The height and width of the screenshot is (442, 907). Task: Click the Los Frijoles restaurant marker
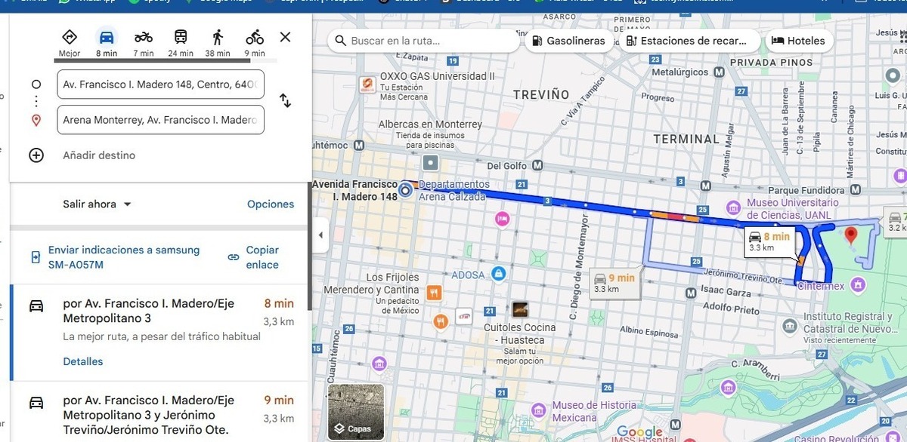coord(433,293)
